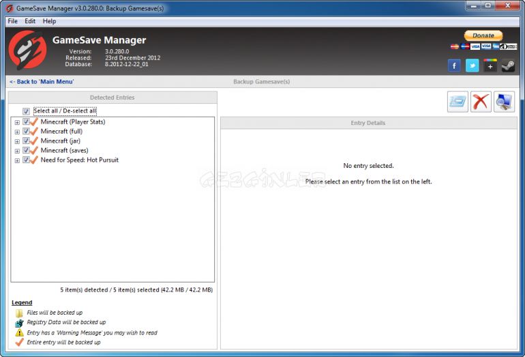
Task: Click the blue backup toolbar button
Action: [x=457, y=102]
